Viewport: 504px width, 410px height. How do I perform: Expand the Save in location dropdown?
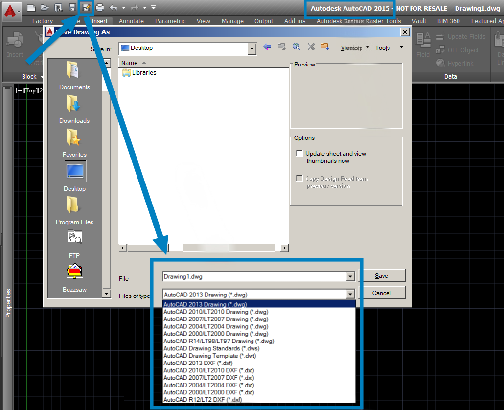point(252,49)
